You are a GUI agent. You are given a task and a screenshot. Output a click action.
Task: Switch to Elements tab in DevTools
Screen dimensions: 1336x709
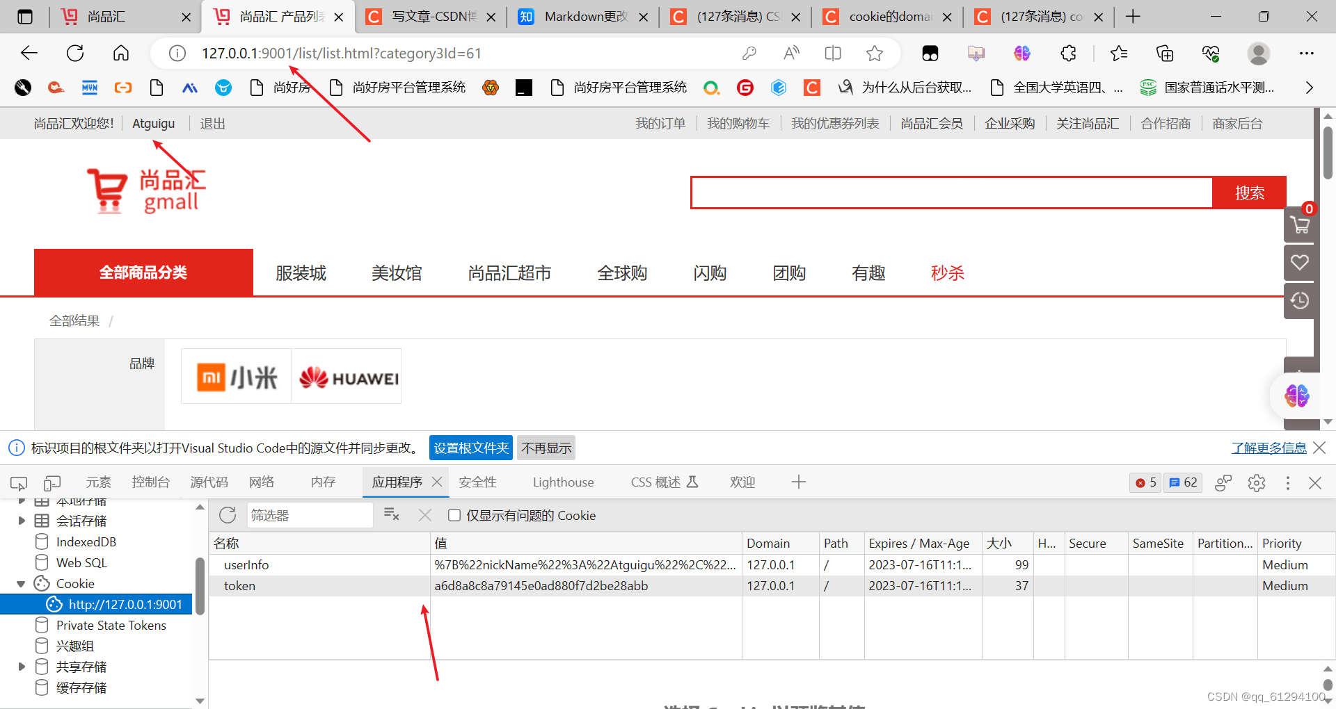coord(98,482)
